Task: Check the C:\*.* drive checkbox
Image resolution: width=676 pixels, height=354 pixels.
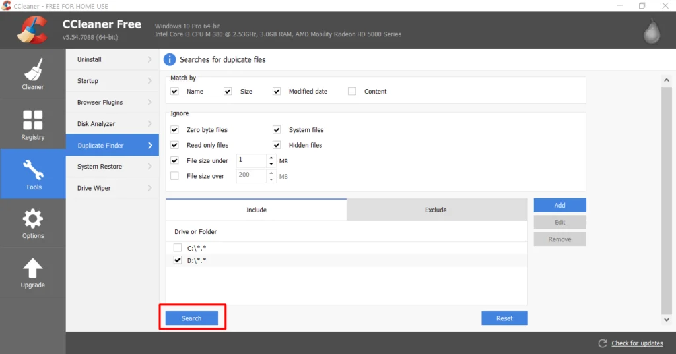Action: 177,248
